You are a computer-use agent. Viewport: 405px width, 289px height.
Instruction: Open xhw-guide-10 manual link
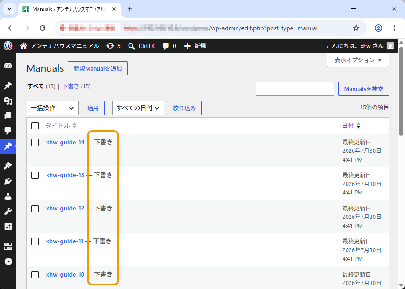65,274
